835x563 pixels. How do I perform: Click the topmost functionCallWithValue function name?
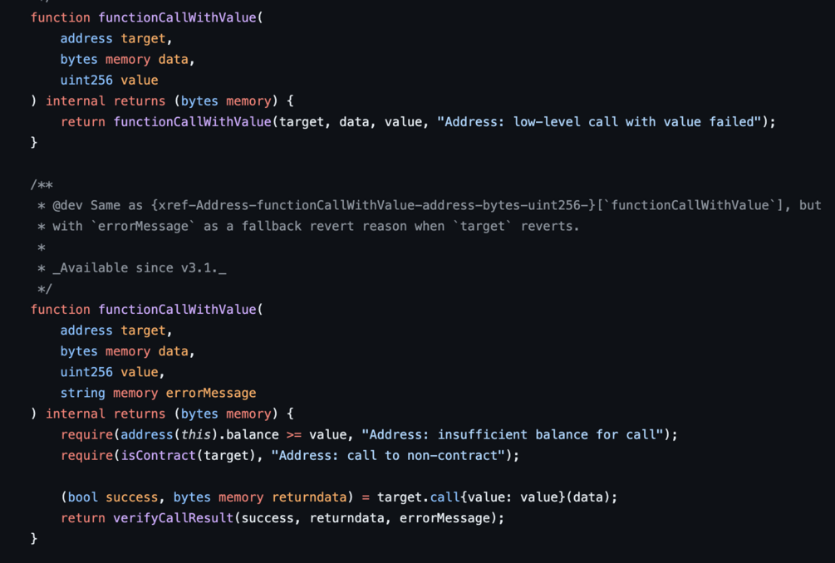[x=178, y=17]
